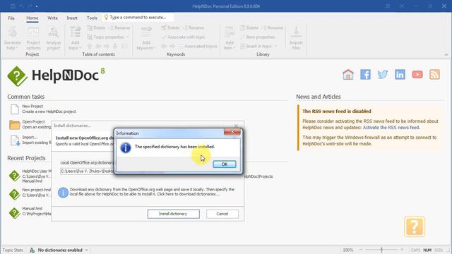
Task: Click the 100% zoom level
Action: (348, 250)
